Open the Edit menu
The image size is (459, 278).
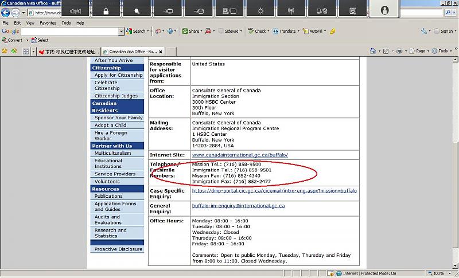pos(17,23)
